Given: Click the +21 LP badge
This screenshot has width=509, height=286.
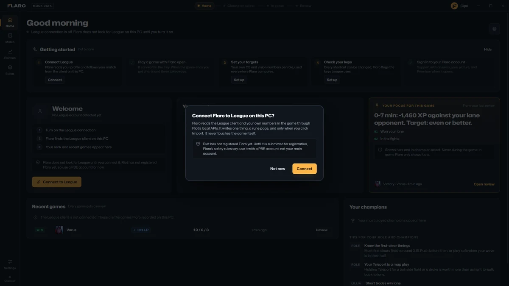Looking at the screenshot, I should (x=140, y=230).
